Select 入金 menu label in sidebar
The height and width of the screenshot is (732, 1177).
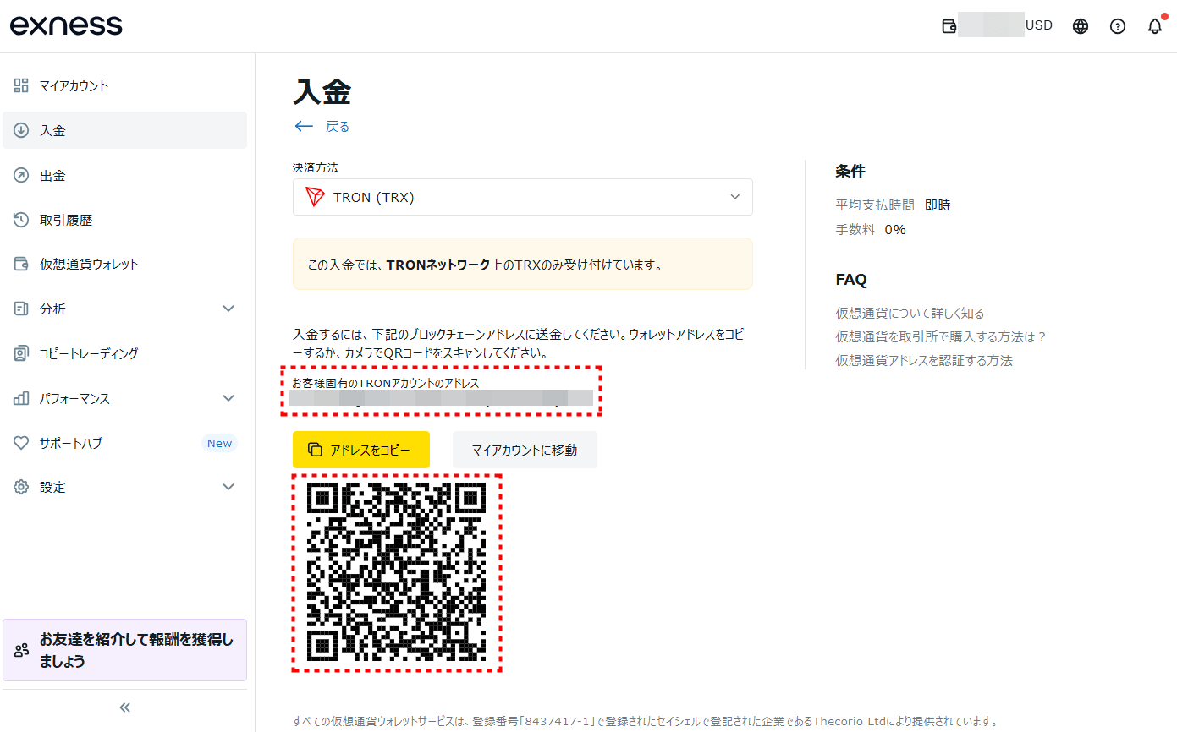tap(52, 130)
